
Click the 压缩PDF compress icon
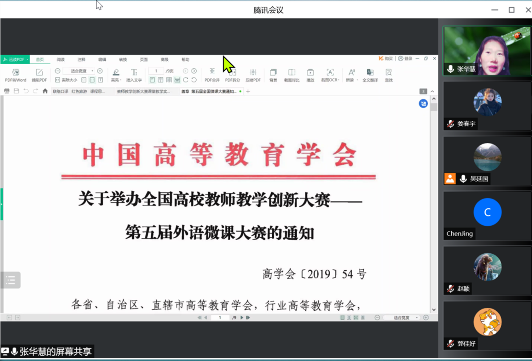pos(253,76)
